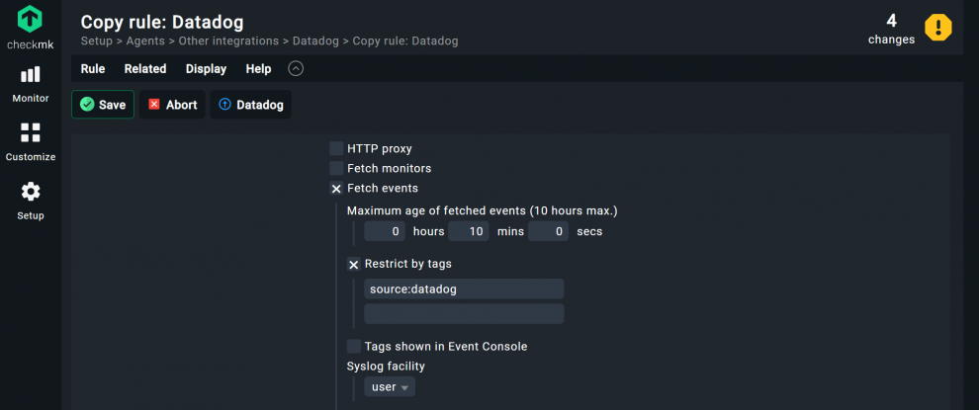
Task: Click the Customize sidebar label
Action: click(x=30, y=157)
